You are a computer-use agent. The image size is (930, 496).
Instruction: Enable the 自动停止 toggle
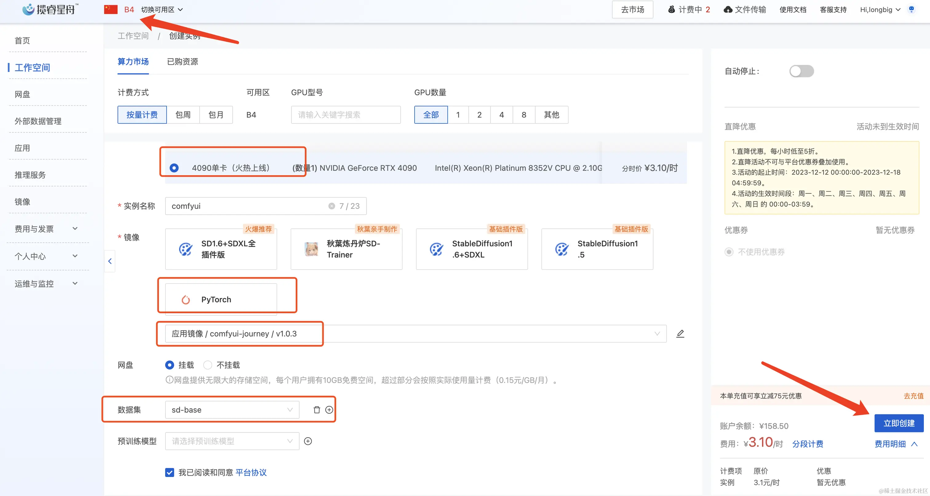[801, 71]
